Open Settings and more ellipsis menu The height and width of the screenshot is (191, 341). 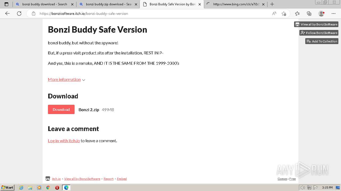pos(334,14)
